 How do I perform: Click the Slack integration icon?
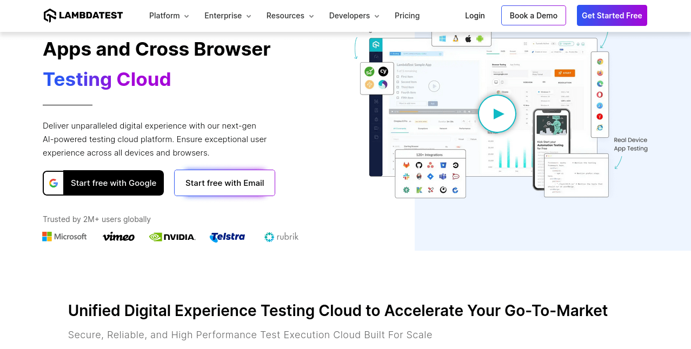pos(406,177)
